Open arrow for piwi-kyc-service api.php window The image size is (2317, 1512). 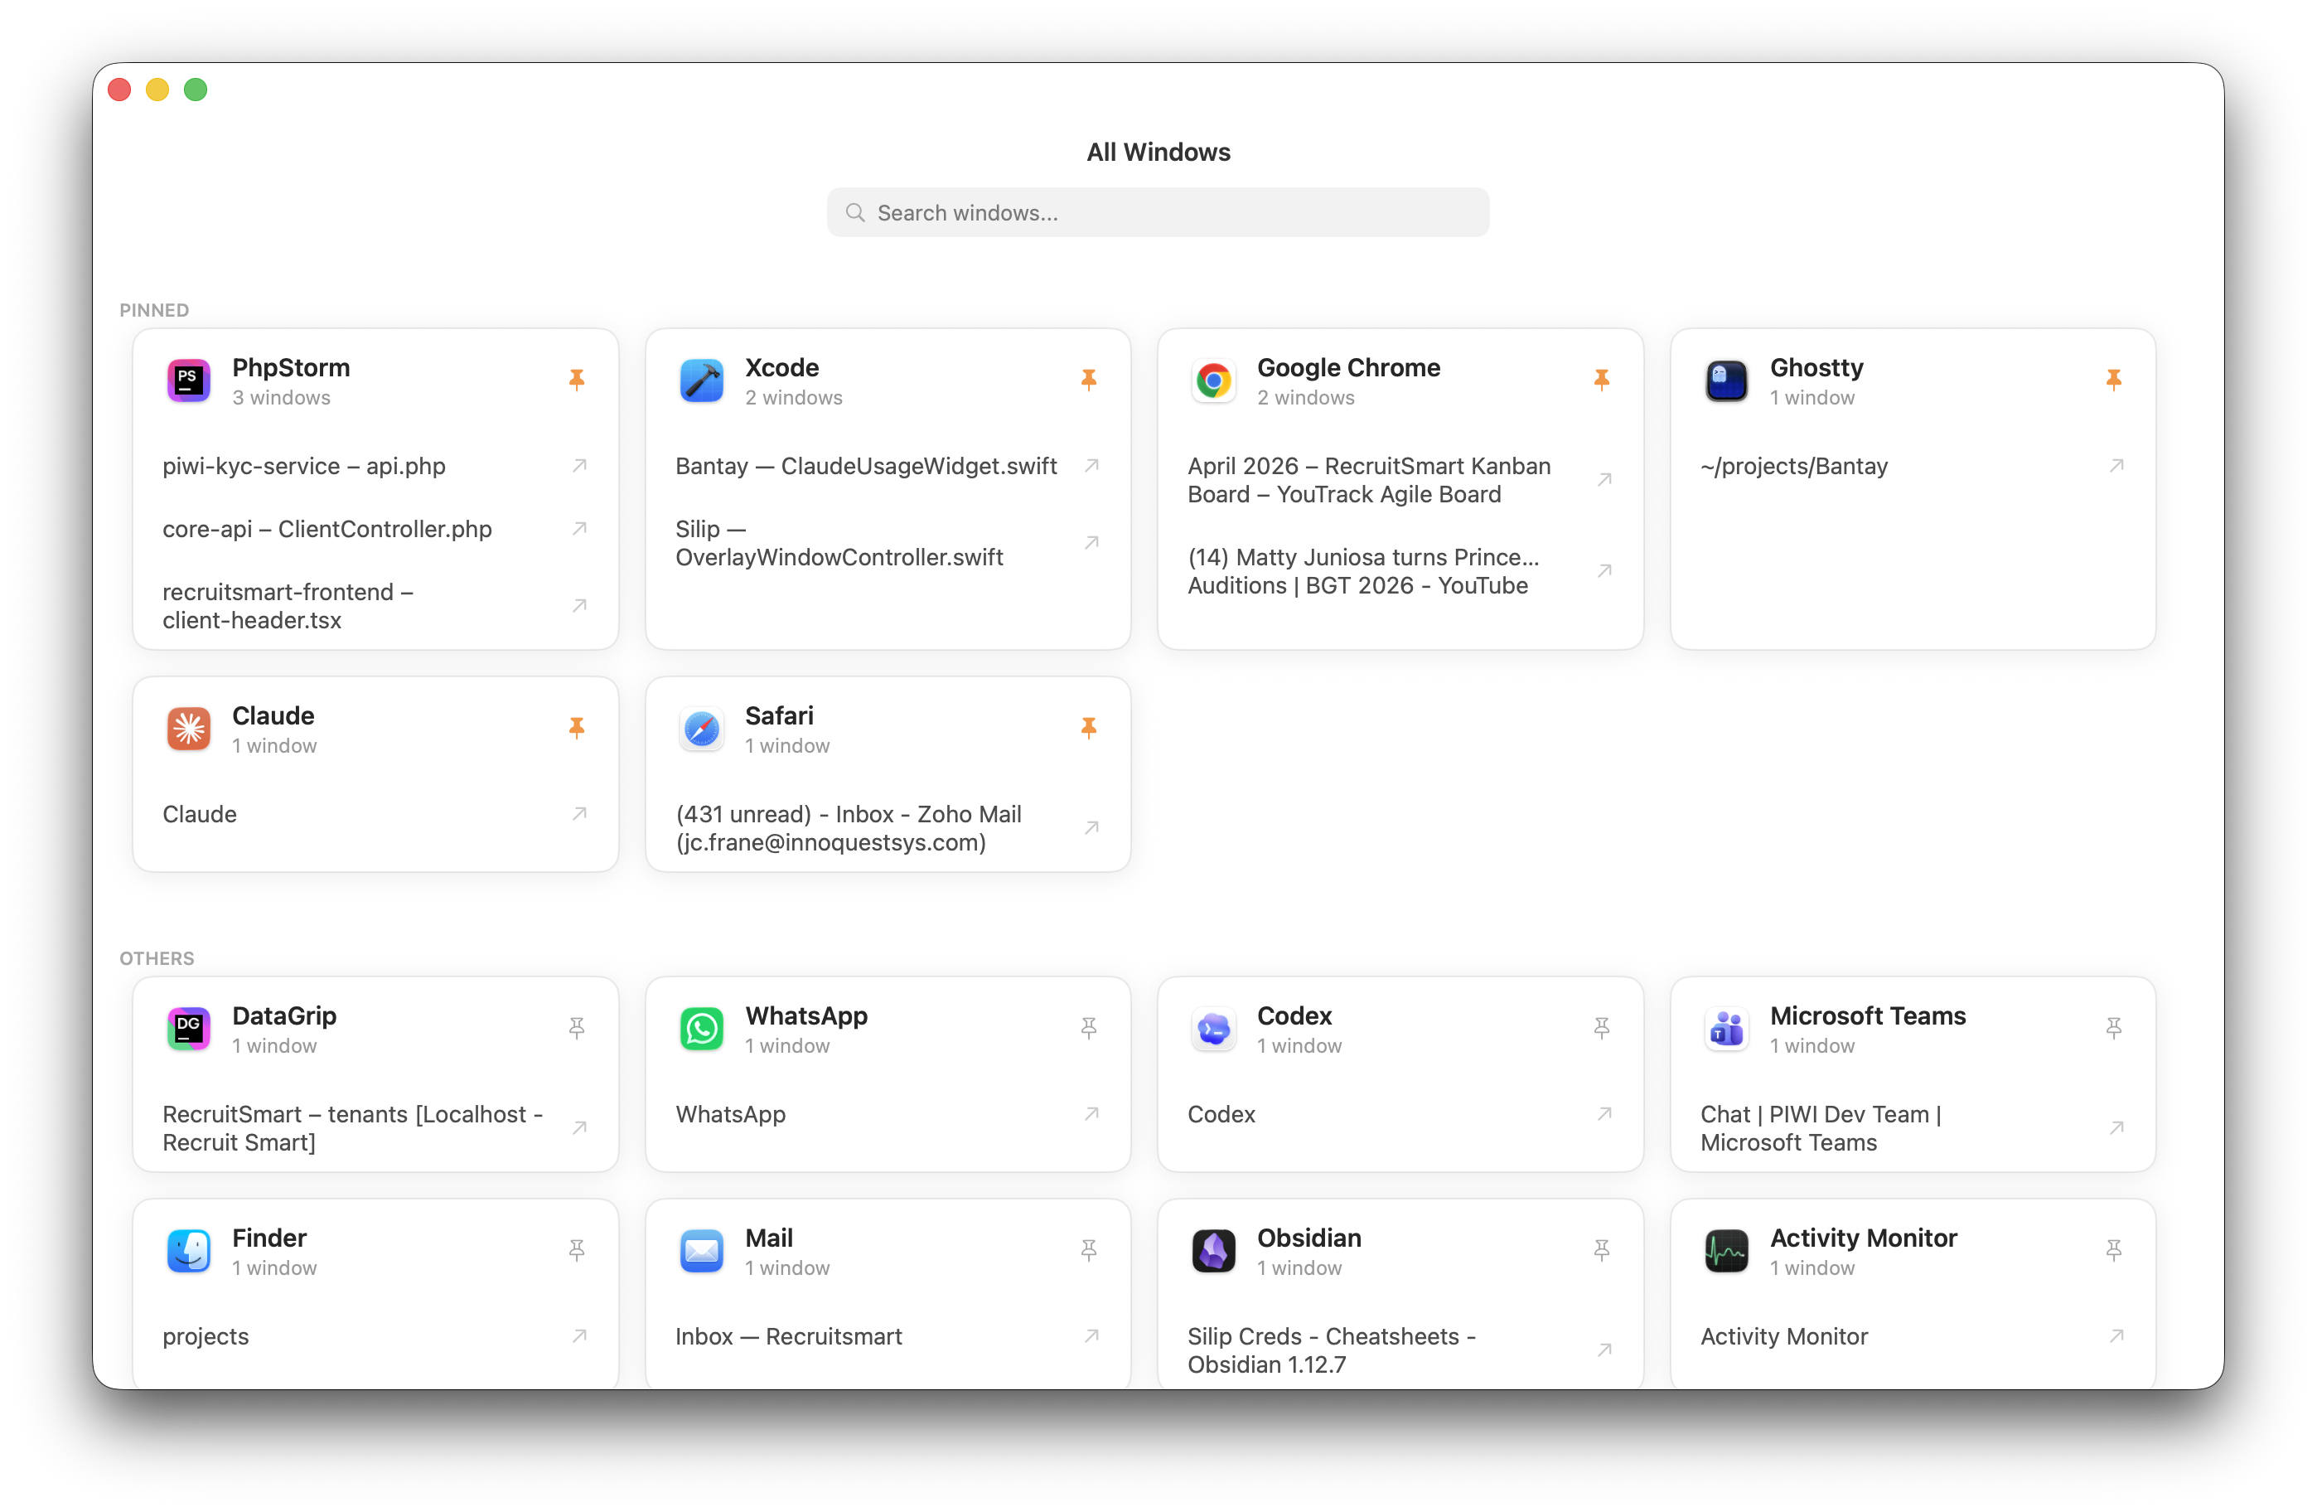579,467
